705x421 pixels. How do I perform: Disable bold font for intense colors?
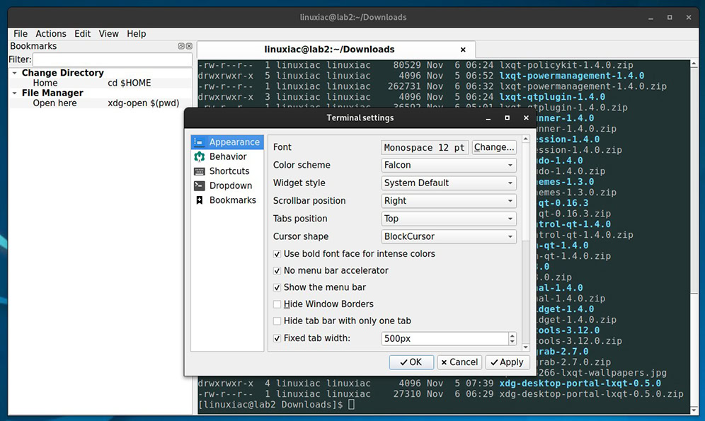[277, 254]
